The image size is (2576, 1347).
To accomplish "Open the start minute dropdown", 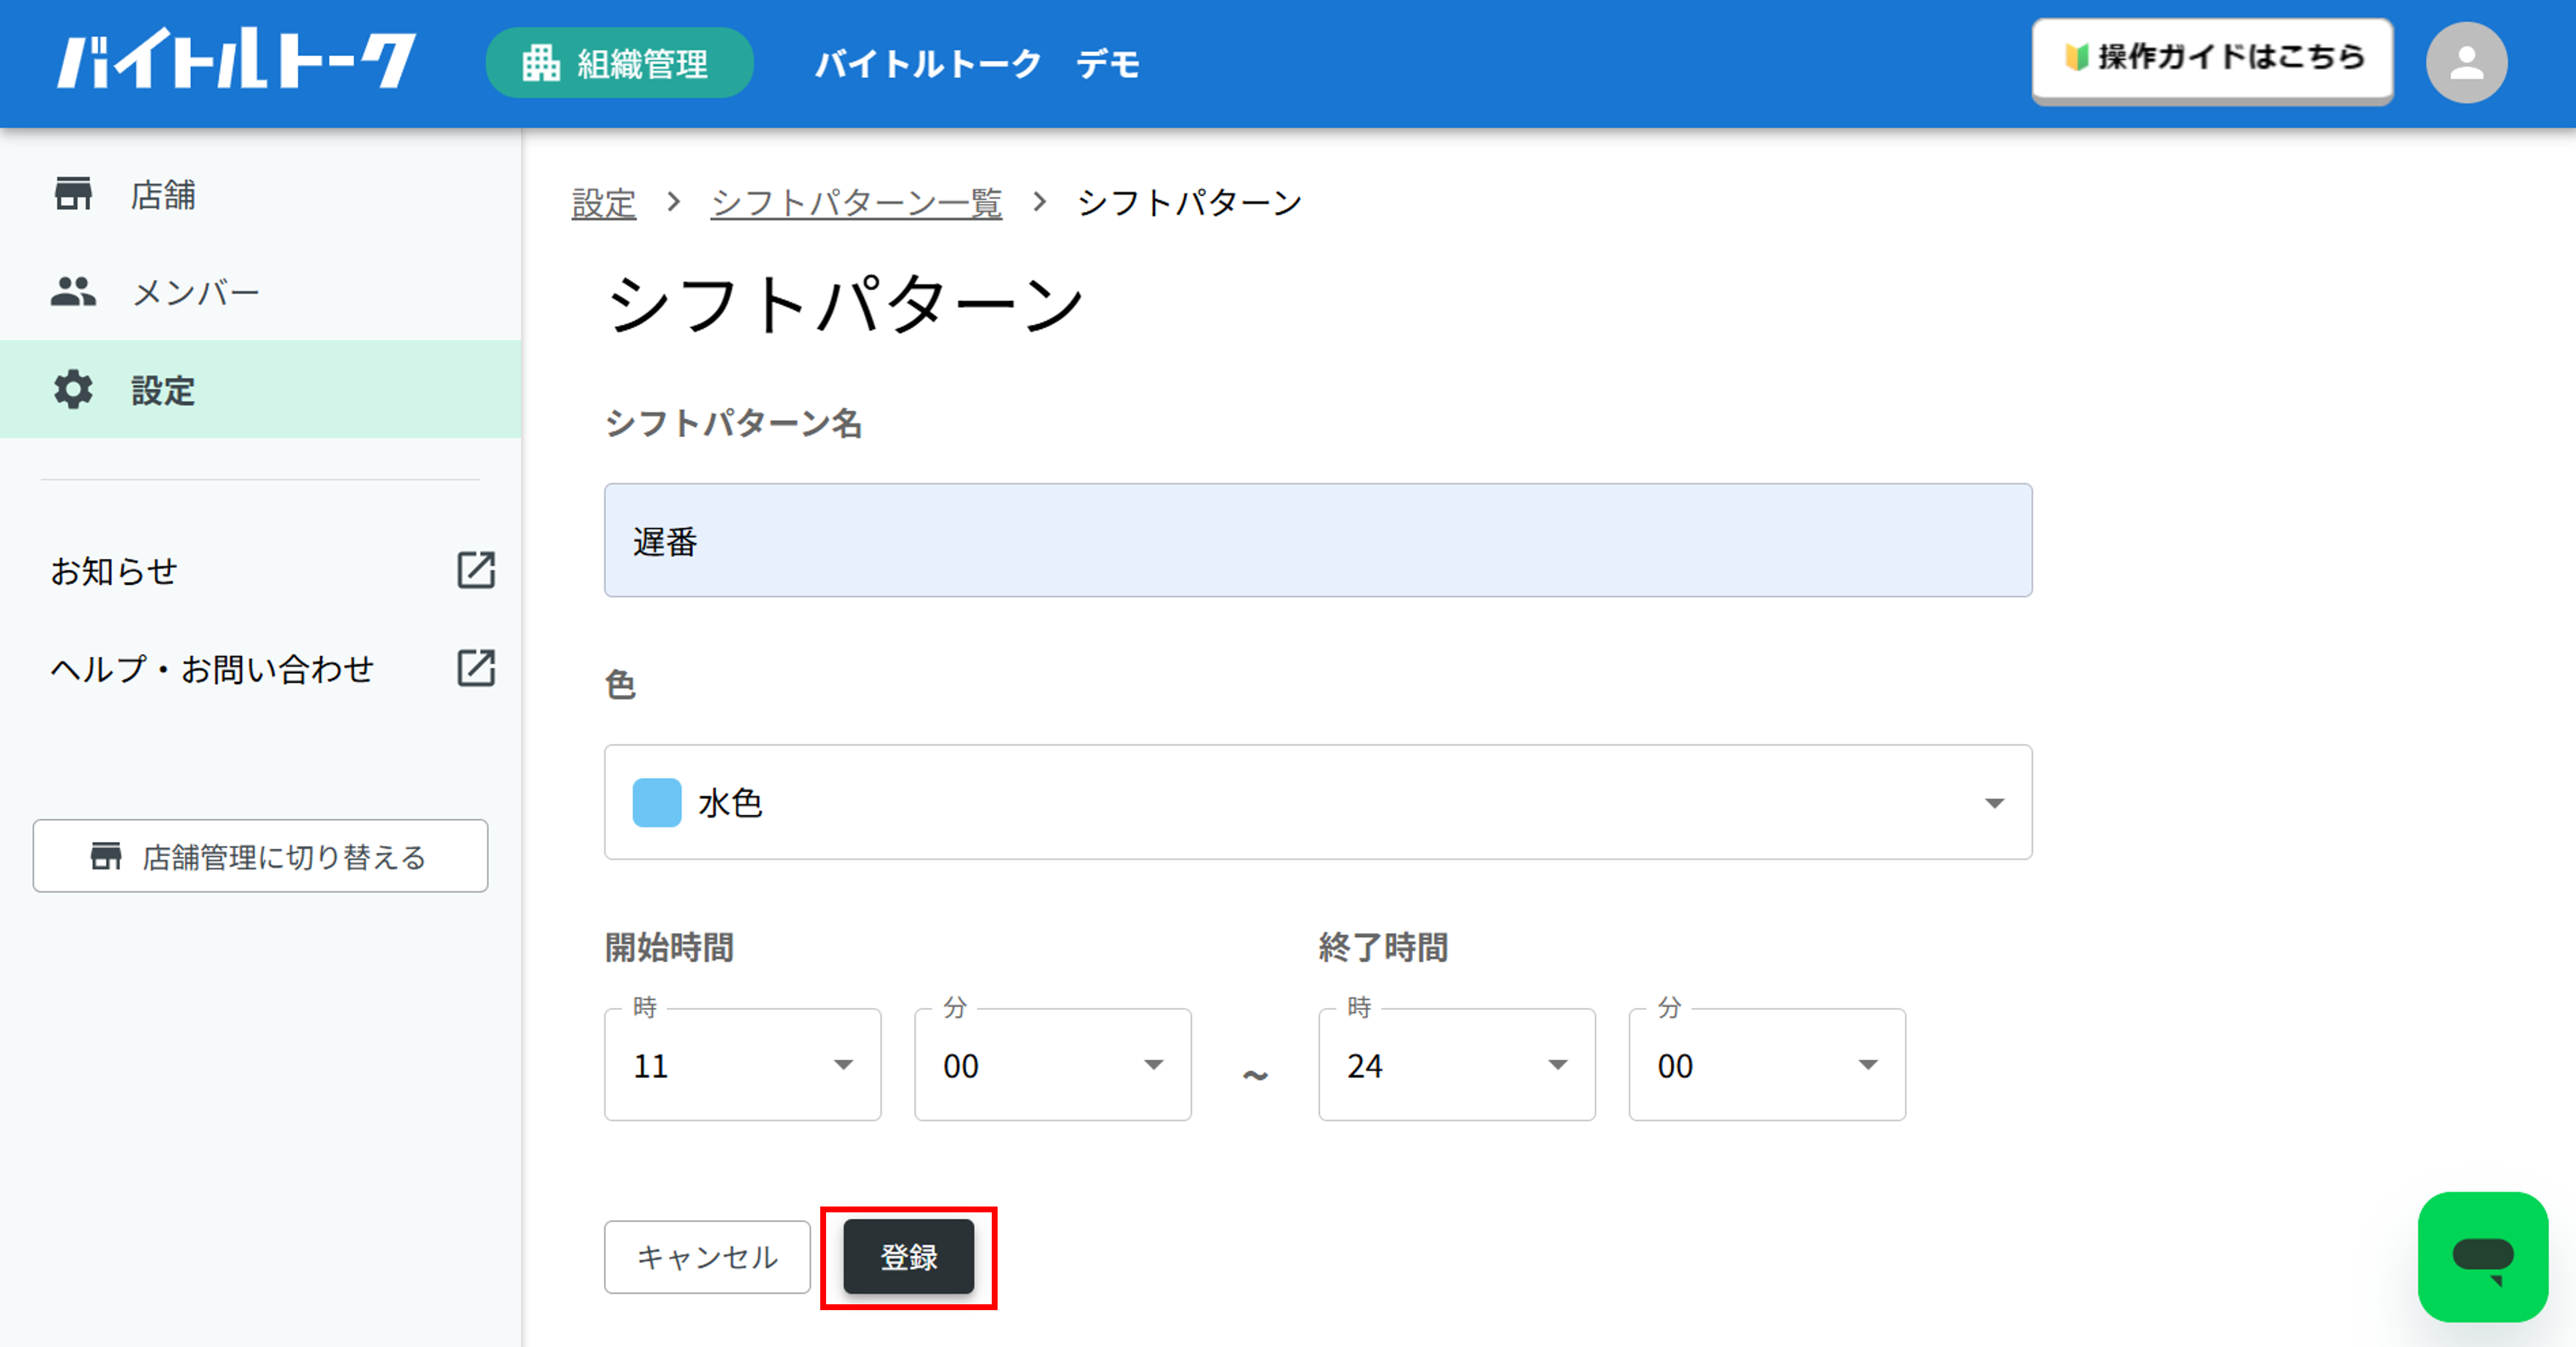I will tap(1053, 1065).
